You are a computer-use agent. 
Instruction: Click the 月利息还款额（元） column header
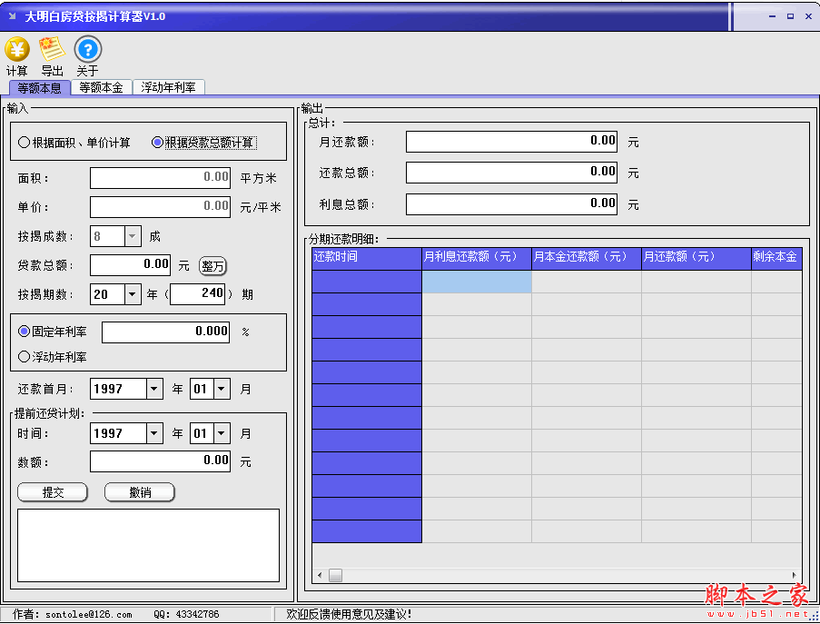[477, 259]
